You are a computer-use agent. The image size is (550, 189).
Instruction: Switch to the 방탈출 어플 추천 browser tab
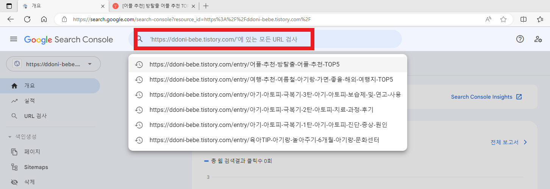155,6
